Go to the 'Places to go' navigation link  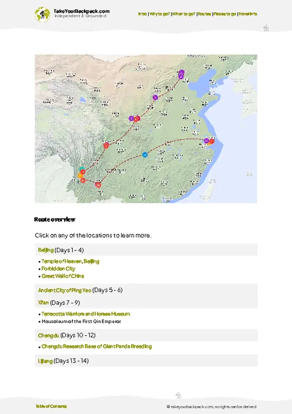coord(225,14)
